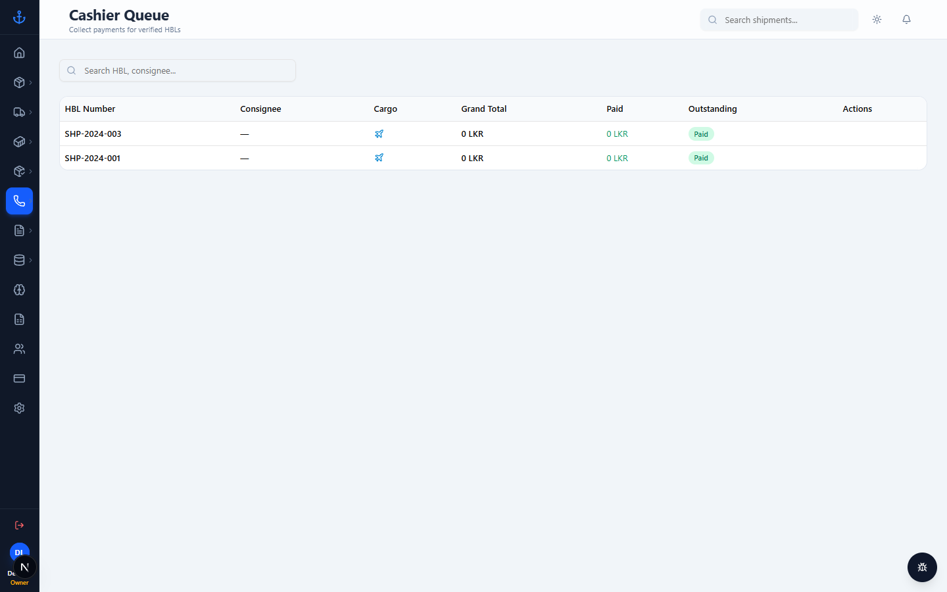
Task: Select the phone icon highlighted in sidebar
Action: [x=19, y=201]
